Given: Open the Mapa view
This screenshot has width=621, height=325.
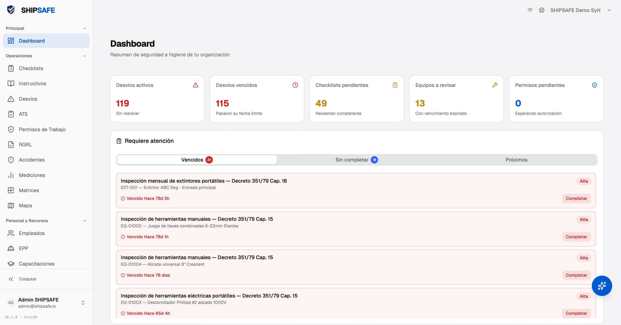Looking at the screenshot, I should (46, 205).
